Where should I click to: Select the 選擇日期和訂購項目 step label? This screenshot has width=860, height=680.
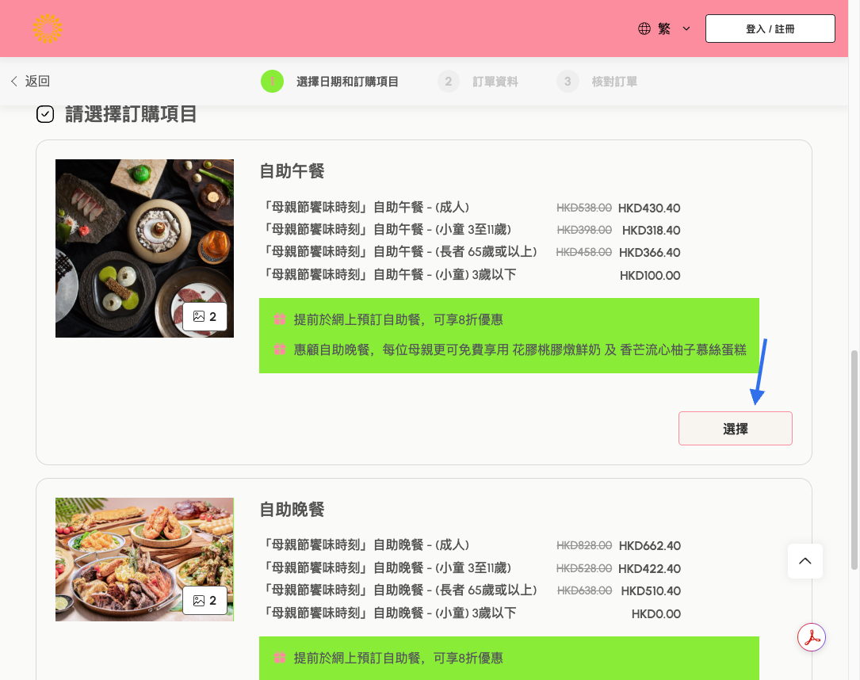(347, 82)
